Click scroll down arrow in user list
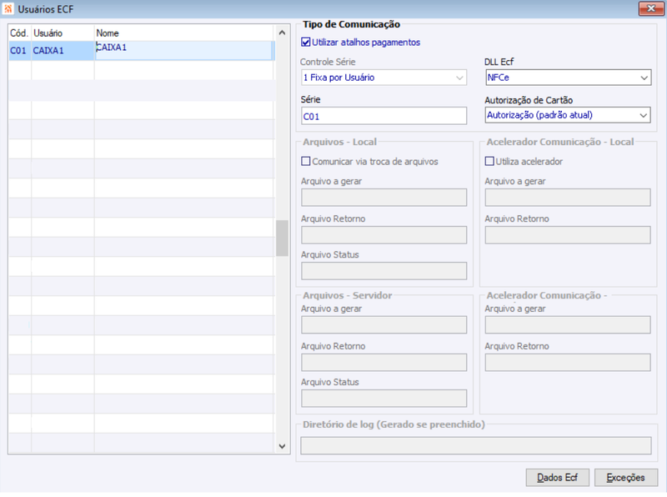 (x=282, y=446)
